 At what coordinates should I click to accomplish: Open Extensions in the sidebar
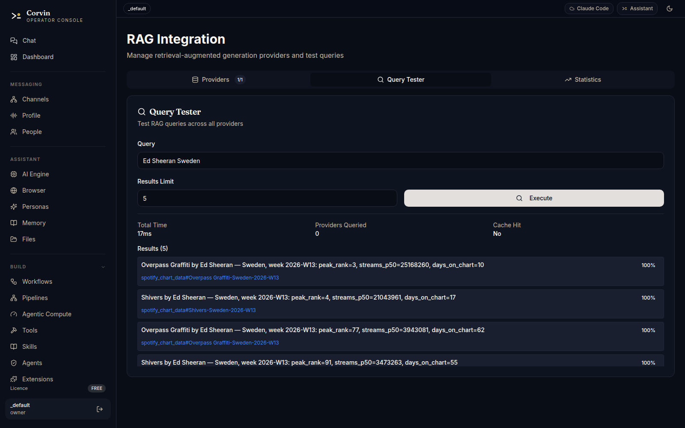click(x=58, y=379)
